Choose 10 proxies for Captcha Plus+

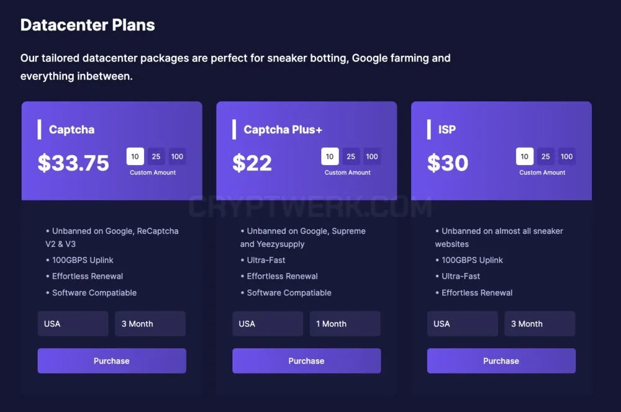(x=330, y=156)
